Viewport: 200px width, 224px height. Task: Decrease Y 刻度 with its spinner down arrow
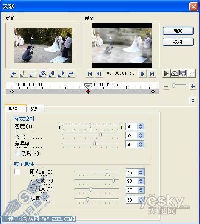(141, 192)
